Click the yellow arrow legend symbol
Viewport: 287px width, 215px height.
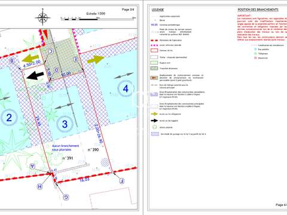point(154,114)
